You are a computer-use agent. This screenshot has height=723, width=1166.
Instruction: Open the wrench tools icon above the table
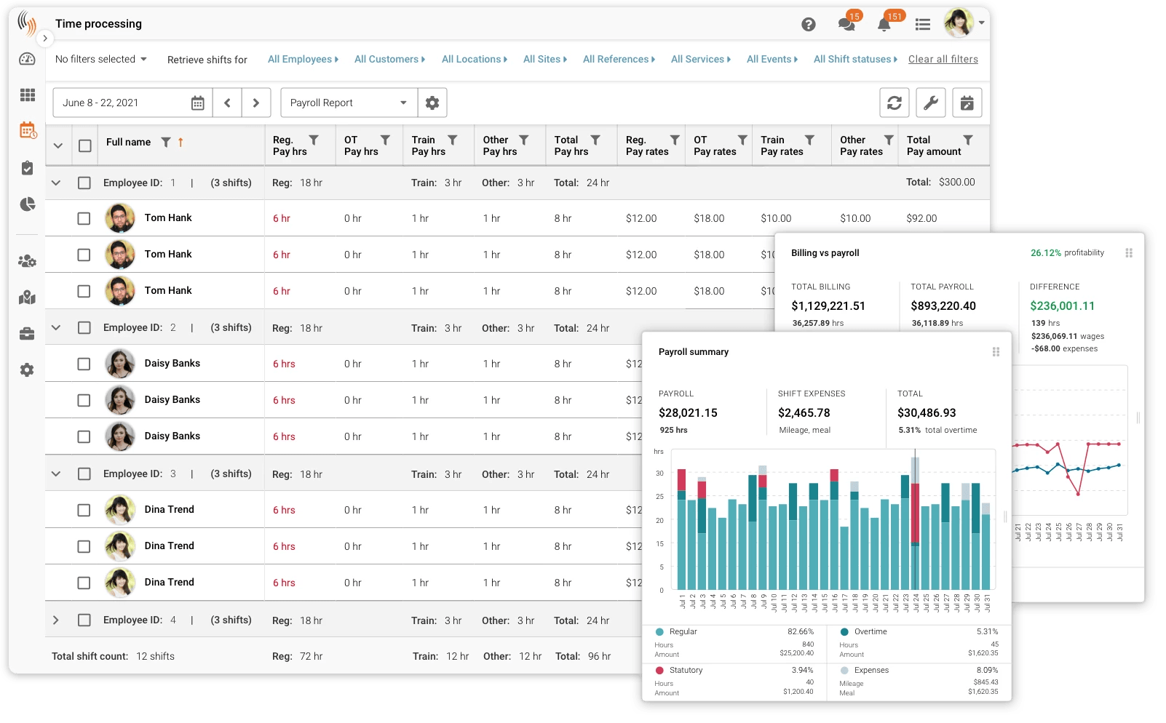(930, 103)
